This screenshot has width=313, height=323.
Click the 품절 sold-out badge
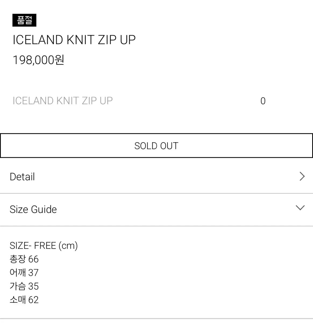(24, 20)
